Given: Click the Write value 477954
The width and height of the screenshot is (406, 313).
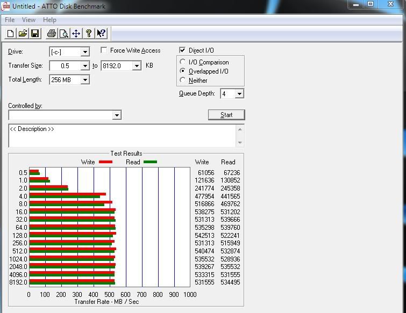Looking at the screenshot, I should (204, 196).
